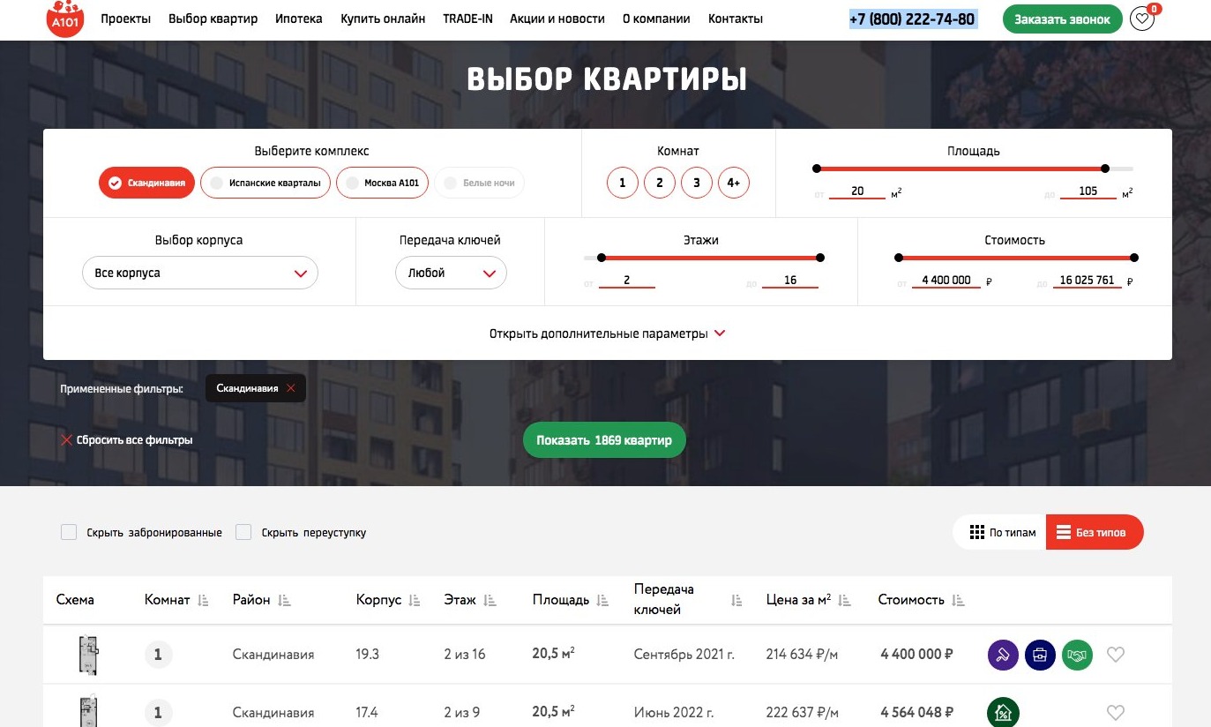Toggle 3-room filter button
Viewport: 1211px width, 727px height.
pyautogui.click(x=697, y=183)
